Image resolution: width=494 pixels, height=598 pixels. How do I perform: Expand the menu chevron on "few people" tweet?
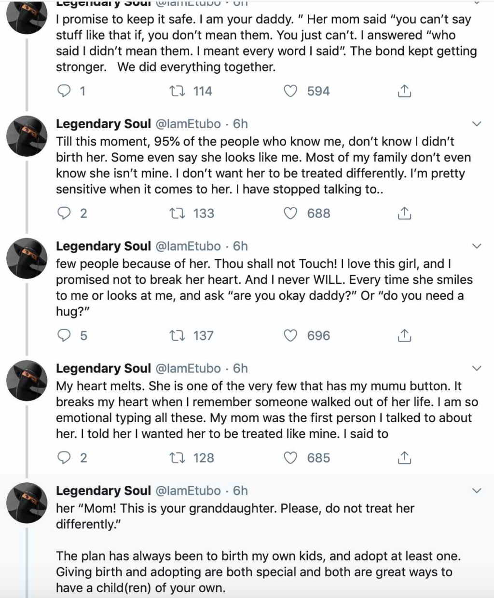tap(477, 247)
